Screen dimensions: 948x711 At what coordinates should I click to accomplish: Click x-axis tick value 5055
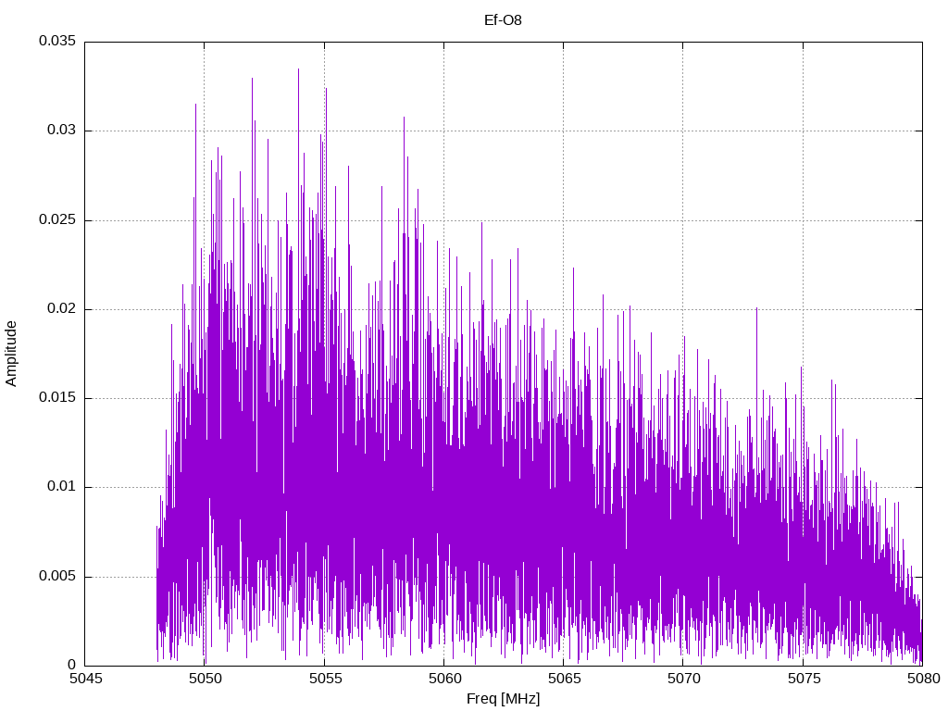point(325,679)
